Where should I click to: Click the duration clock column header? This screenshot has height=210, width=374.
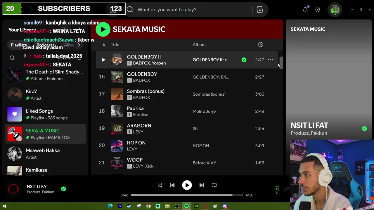261,45
